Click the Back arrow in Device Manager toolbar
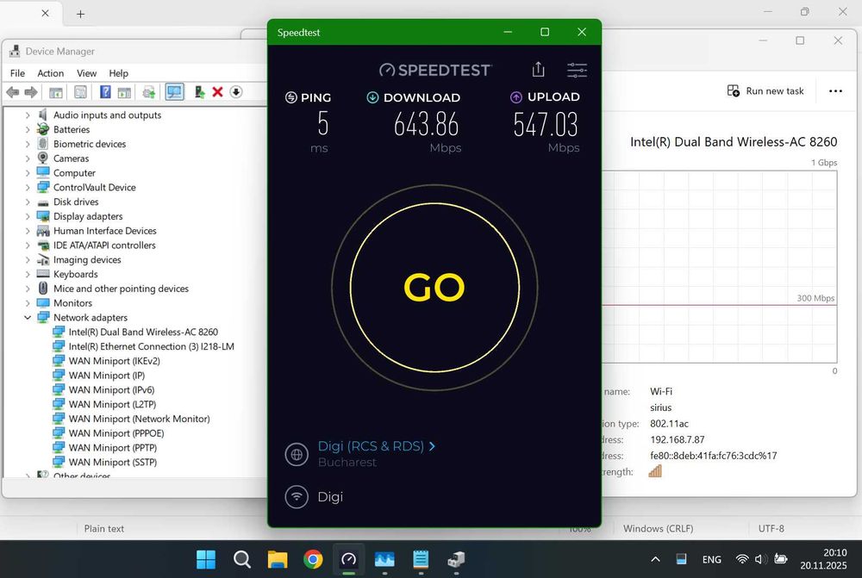 pyautogui.click(x=13, y=92)
